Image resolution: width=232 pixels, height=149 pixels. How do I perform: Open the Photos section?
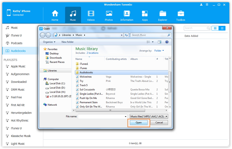pos(109,14)
